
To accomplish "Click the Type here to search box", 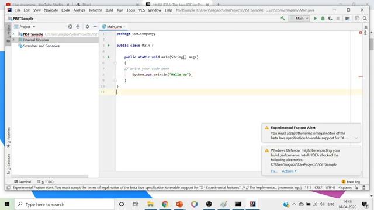I will 64,204.
